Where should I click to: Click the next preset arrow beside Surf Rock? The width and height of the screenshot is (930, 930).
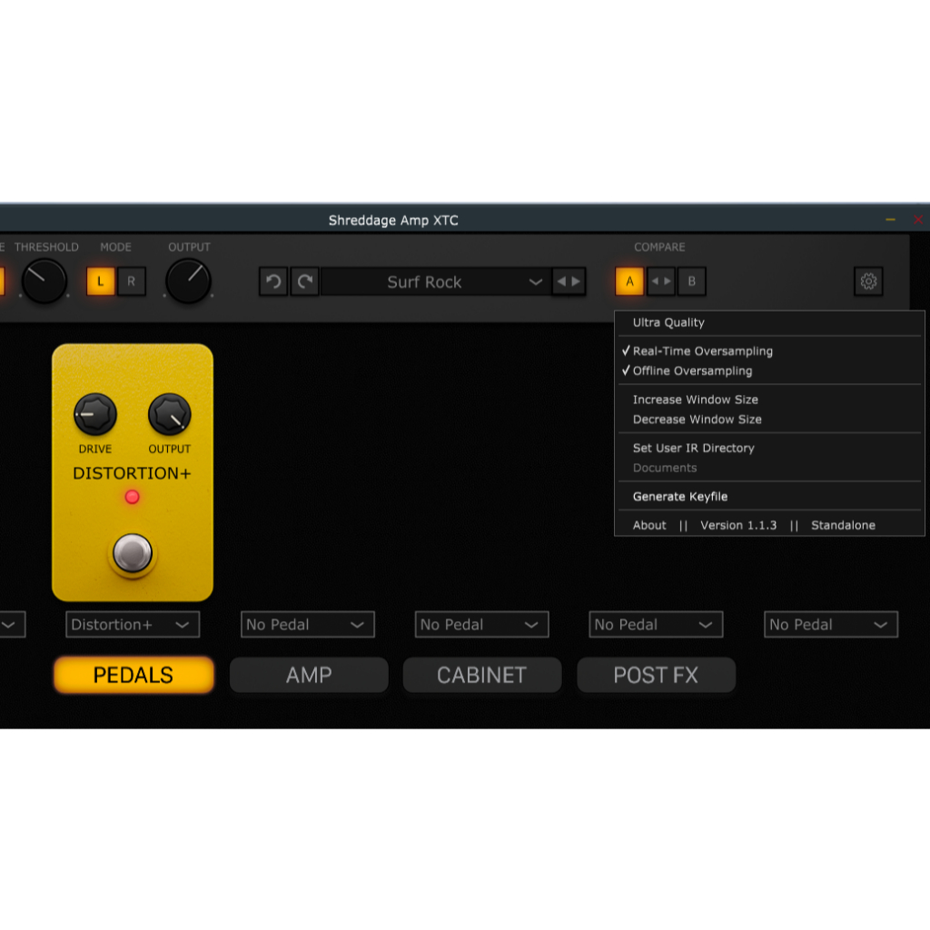576,282
